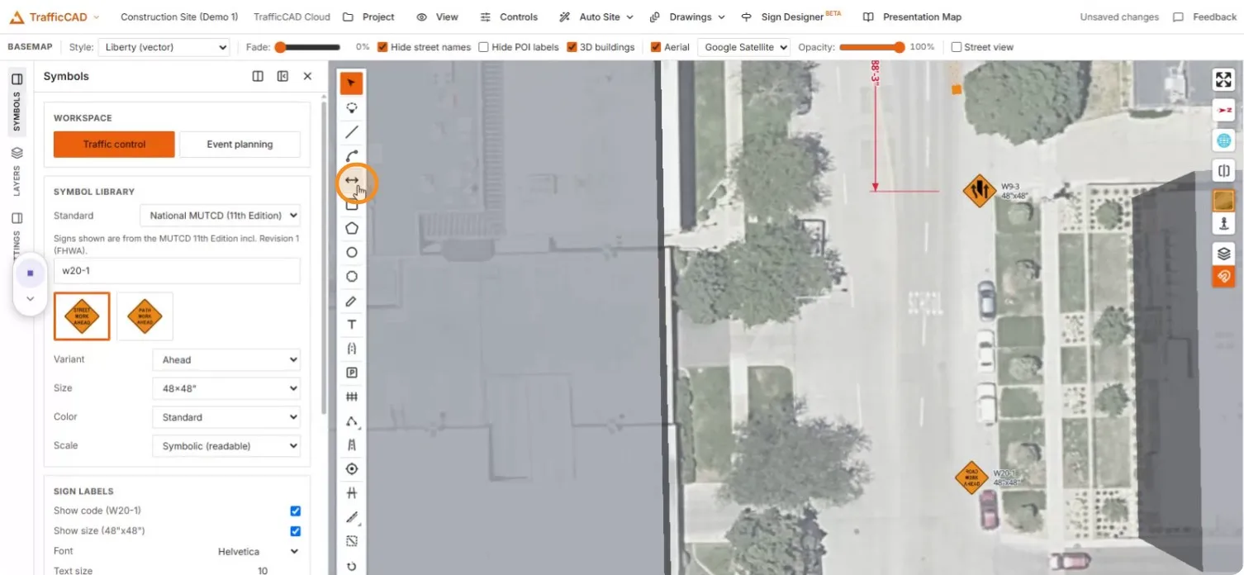Open the sign Color dropdown
Viewport: 1244px width, 575px height.
(x=226, y=417)
